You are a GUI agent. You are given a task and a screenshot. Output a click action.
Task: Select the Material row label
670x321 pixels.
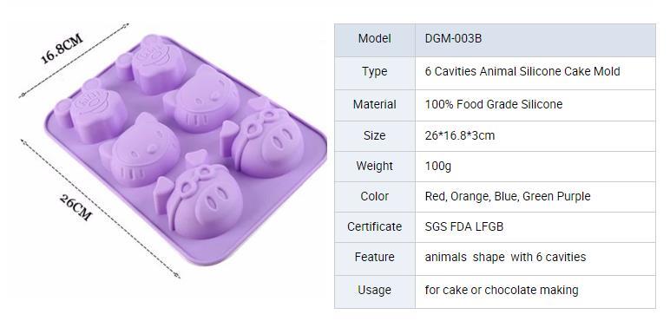[374, 104]
